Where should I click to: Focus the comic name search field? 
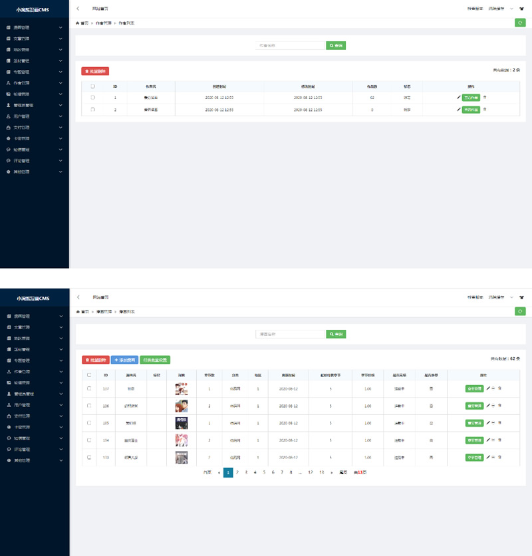pyautogui.click(x=290, y=334)
